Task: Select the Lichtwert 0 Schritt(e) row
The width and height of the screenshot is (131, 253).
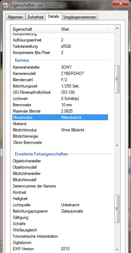Action: coord(60,99)
